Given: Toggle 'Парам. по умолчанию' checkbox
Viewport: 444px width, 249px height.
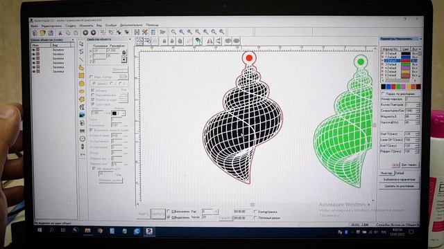Looking at the screenshot, I should coord(384,94).
